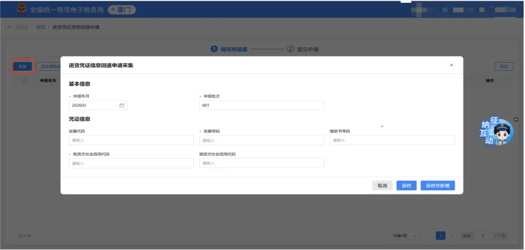Screen dimensions: 525x250
Task: Go to previous page arrow in pagination
Action: tap(429, 235)
